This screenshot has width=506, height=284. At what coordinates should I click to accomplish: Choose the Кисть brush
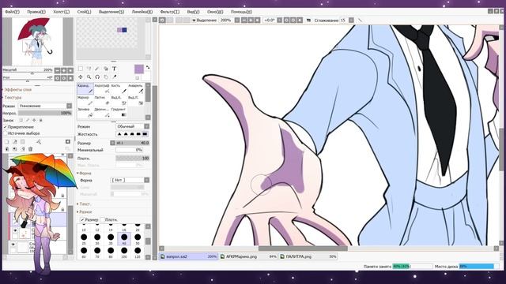click(x=119, y=89)
